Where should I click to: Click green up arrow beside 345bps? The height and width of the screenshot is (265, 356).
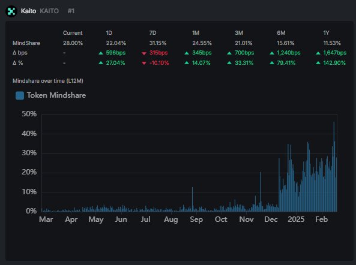[x=187, y=53]
